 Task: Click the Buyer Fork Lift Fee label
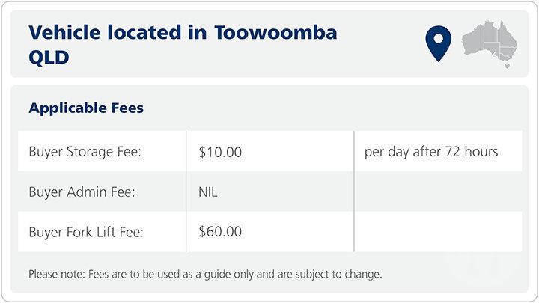[85, 232]
